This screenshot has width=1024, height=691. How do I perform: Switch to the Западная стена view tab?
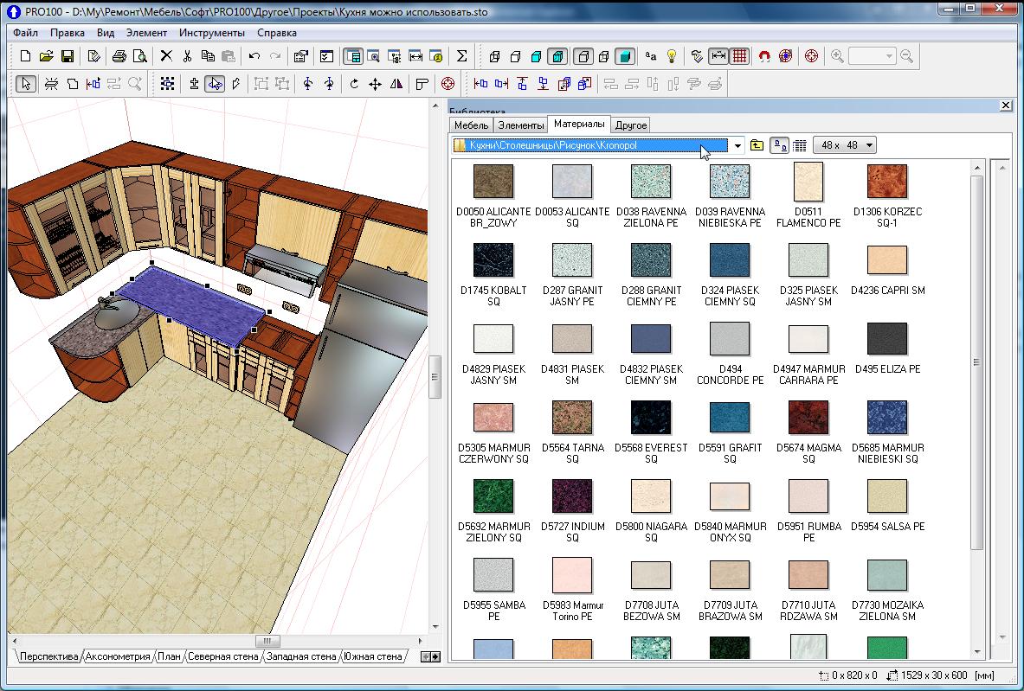coord(301,656)
